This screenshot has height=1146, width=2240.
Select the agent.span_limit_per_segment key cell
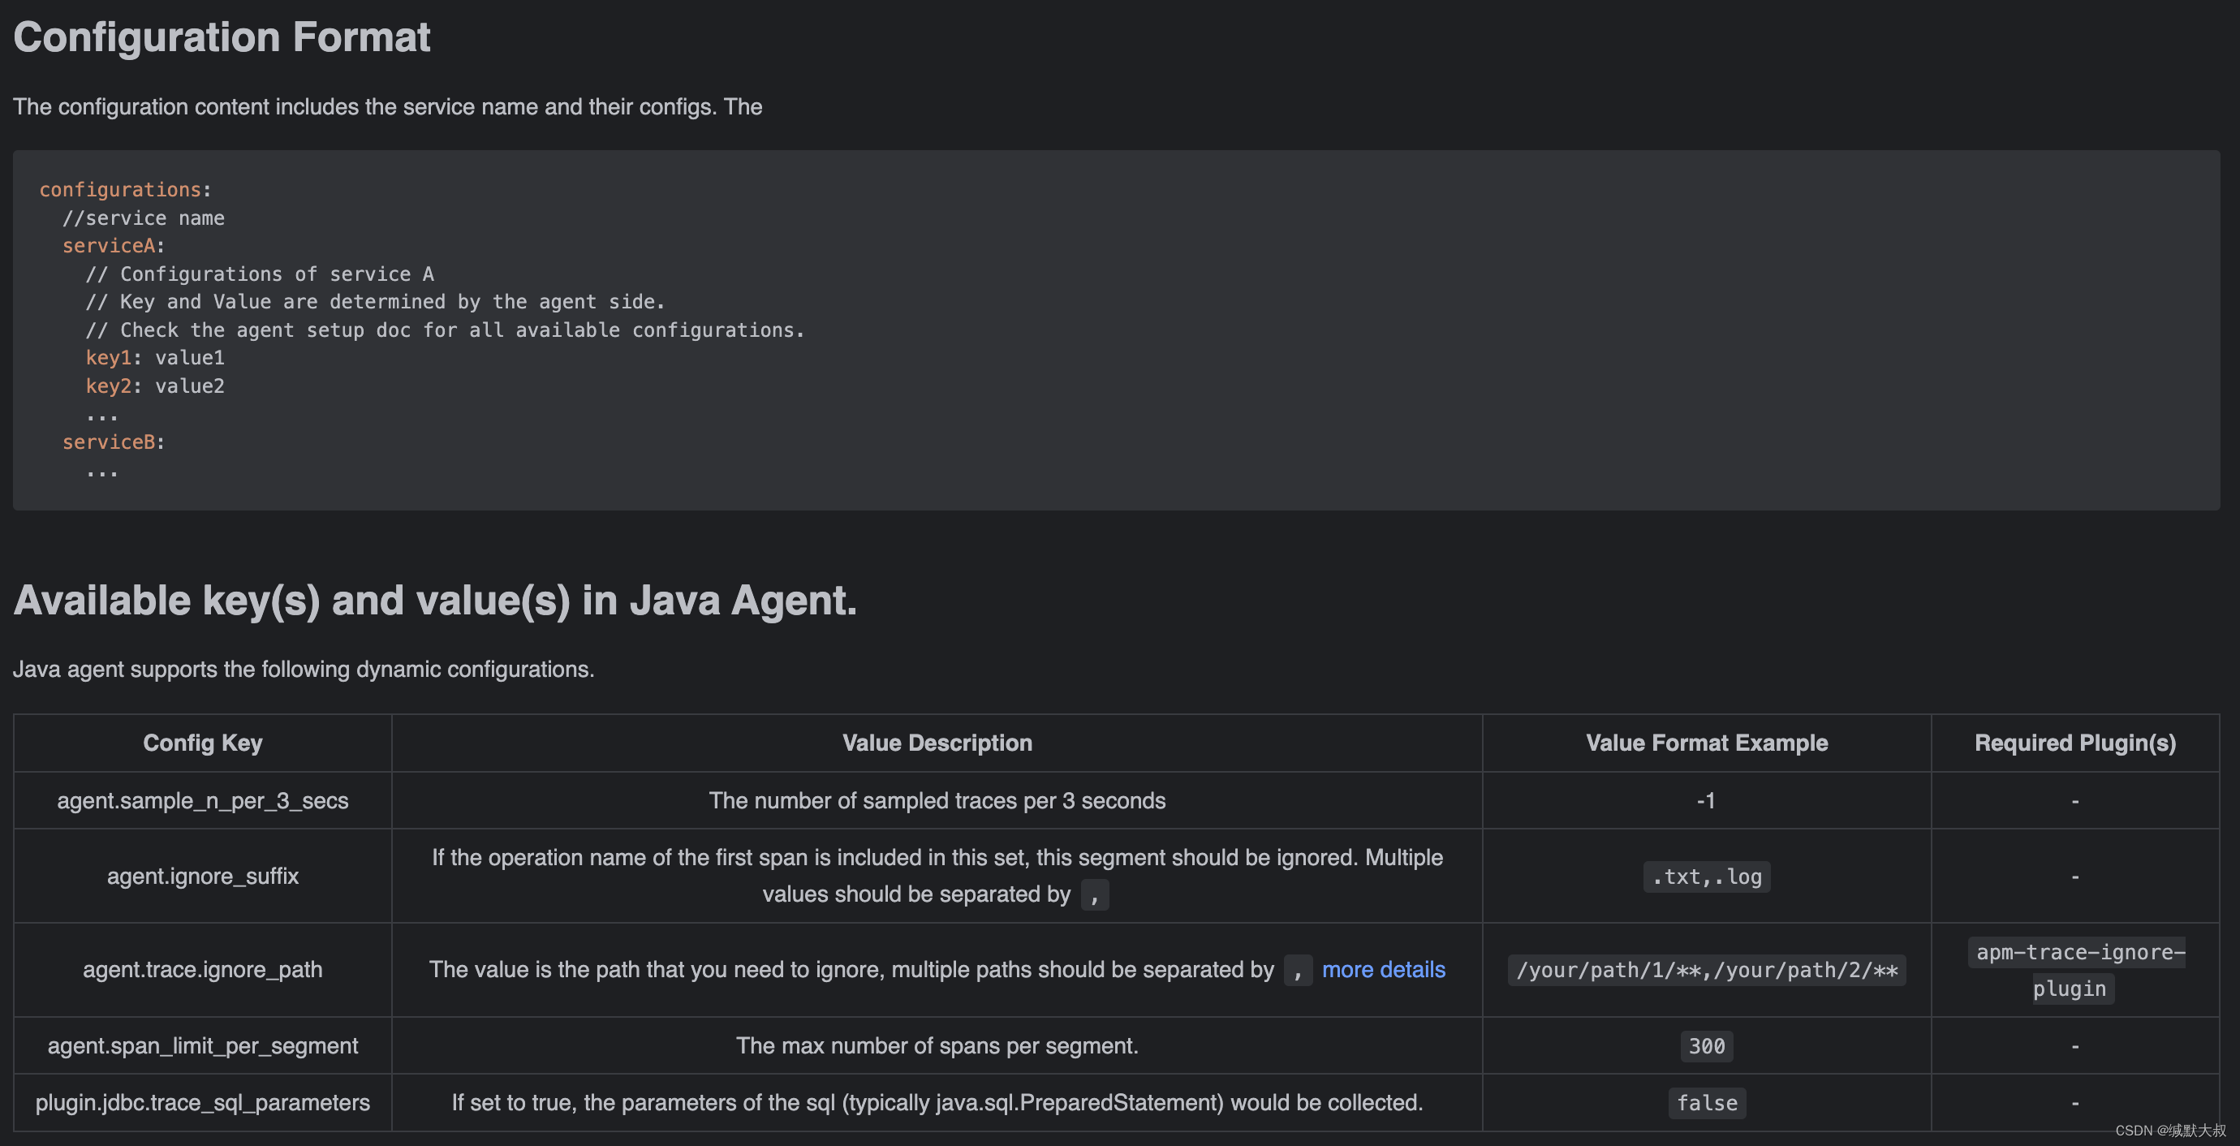click(203, 1045)
